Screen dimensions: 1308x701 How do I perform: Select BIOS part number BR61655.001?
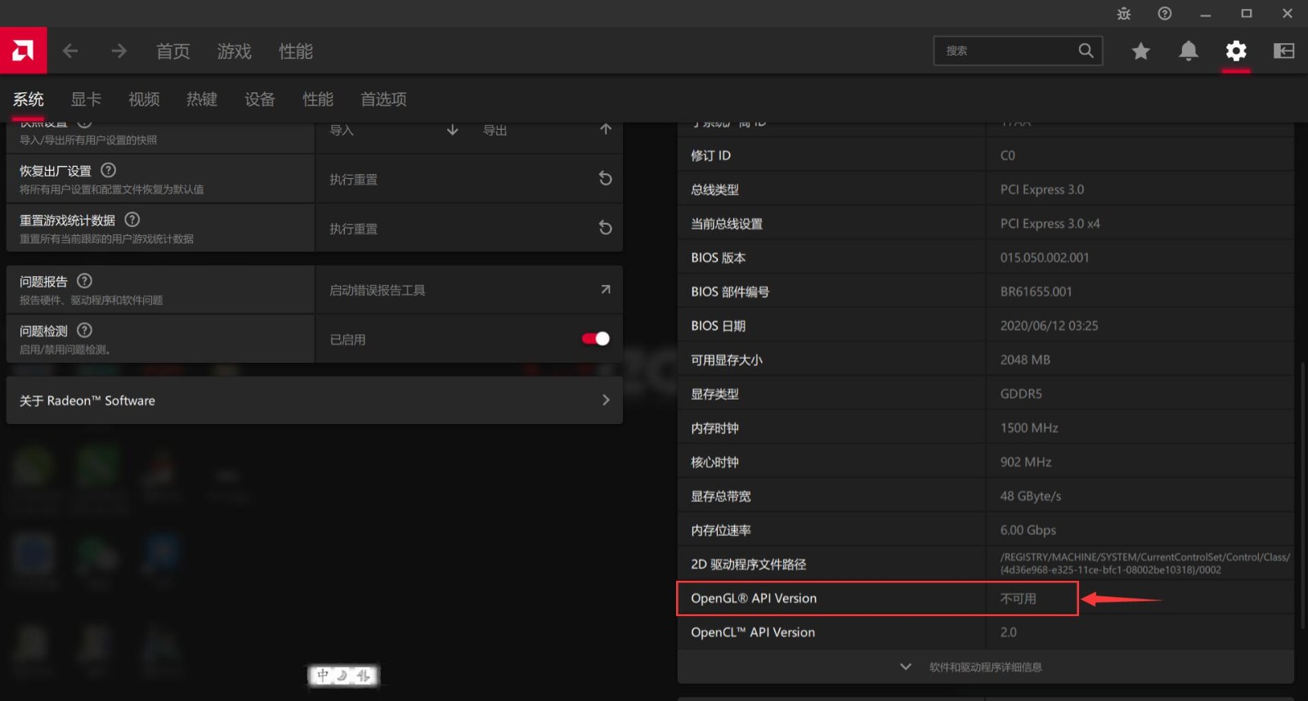pos(1036,292)
